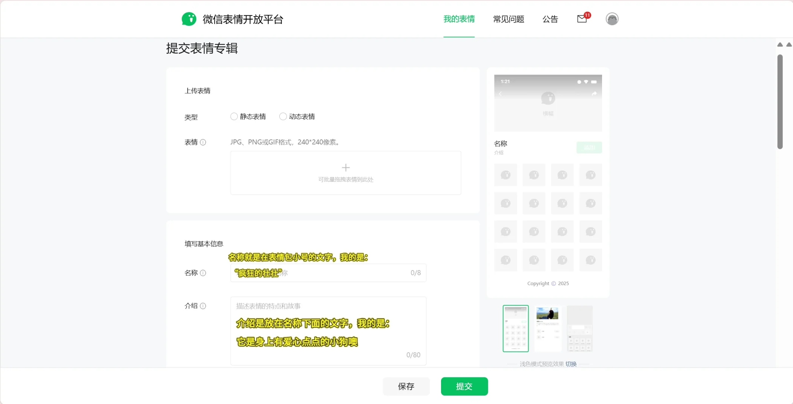793x404 pixels.
Task: Click the 保存 save button
Action: (x=406, y=386)
